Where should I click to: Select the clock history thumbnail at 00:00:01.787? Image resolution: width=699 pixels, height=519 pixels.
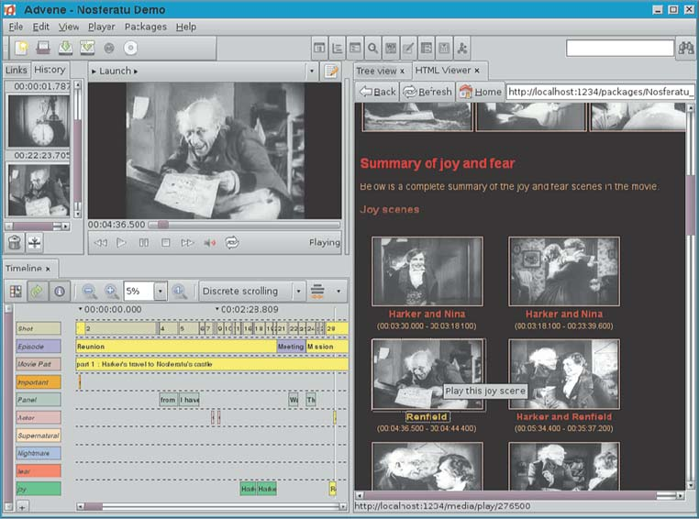click(39, 120)
